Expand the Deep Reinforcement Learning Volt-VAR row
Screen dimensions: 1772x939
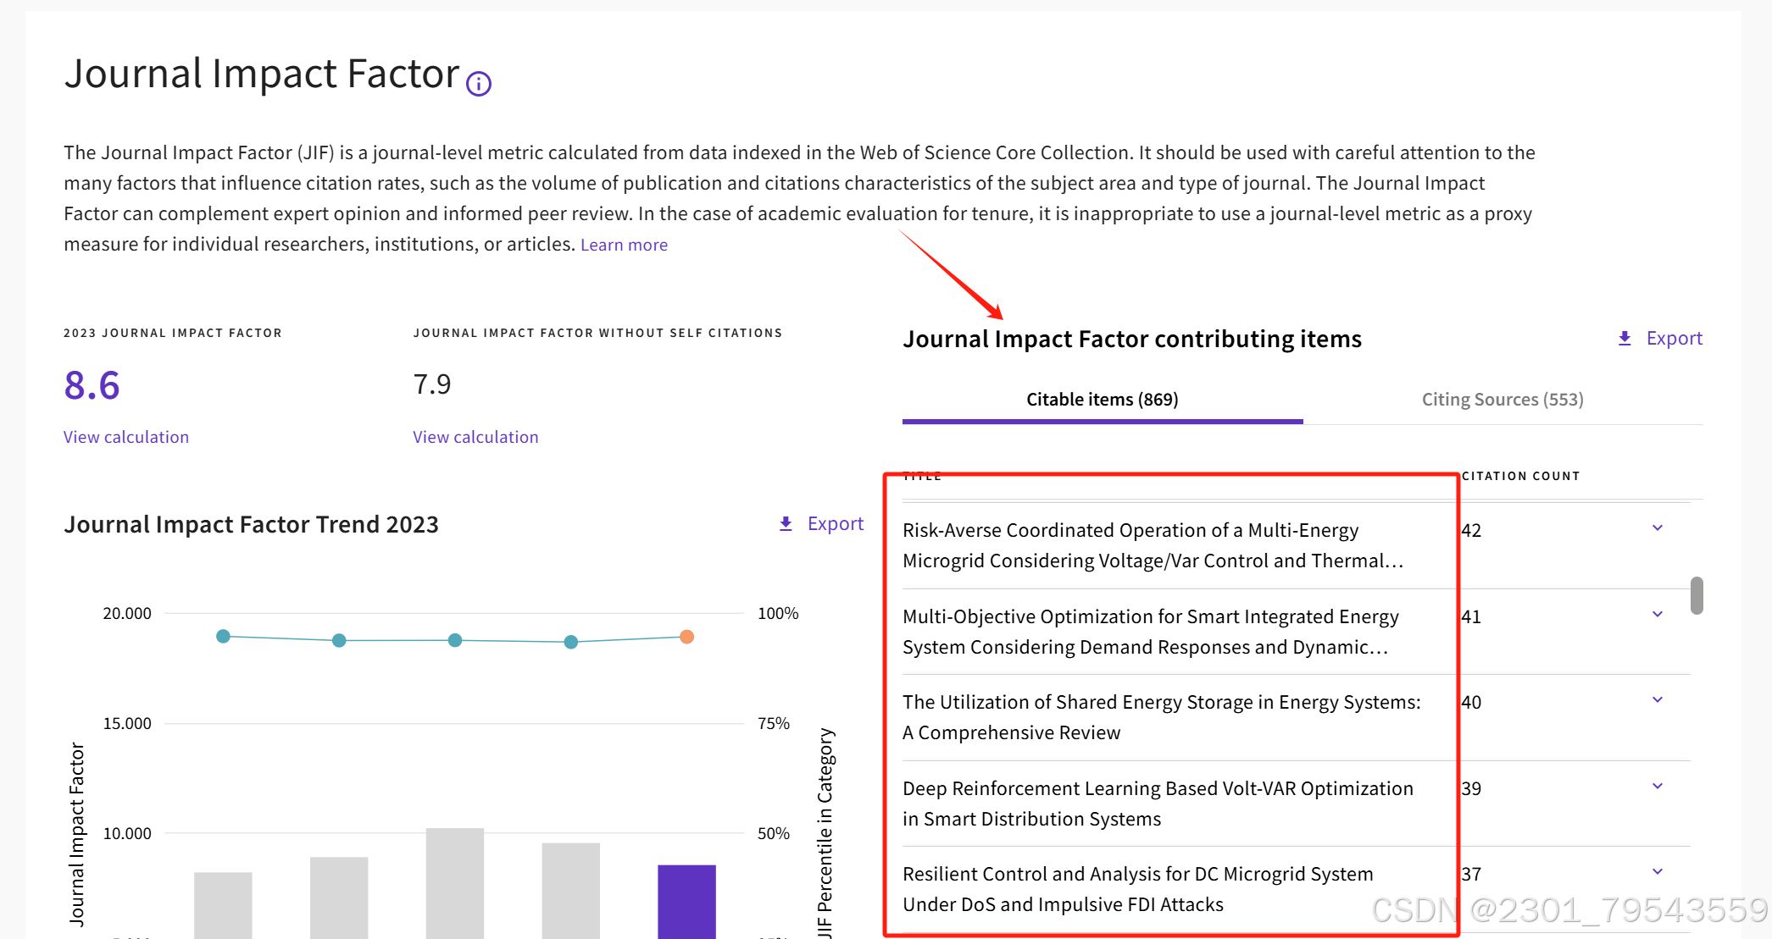click(1657, 787)
